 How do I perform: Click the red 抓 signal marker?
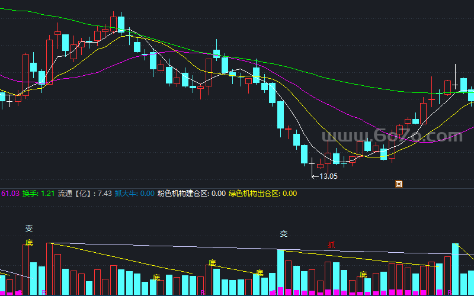[331, 244]
